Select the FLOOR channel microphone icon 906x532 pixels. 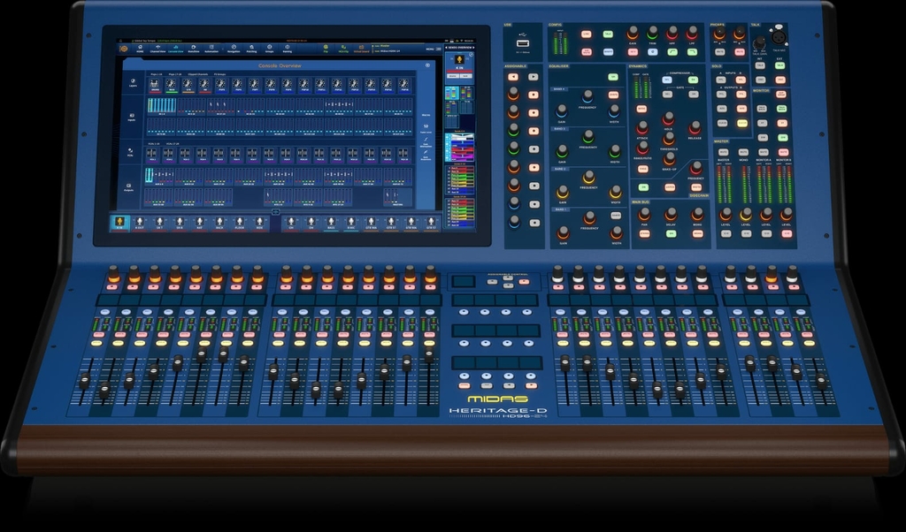point(240,222)
